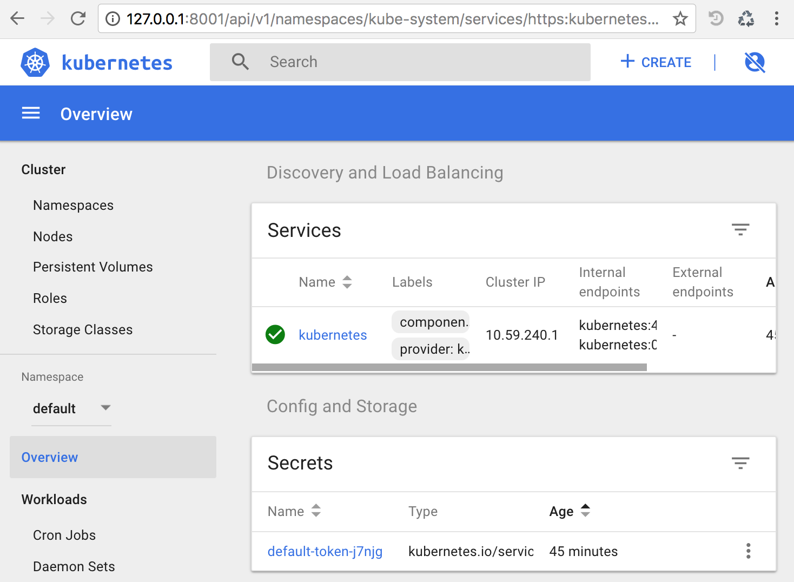The height and width of the screenshot is (582, 794).
Task: Sort Secrets by Age arrows
Action: (x=585, y=511)
